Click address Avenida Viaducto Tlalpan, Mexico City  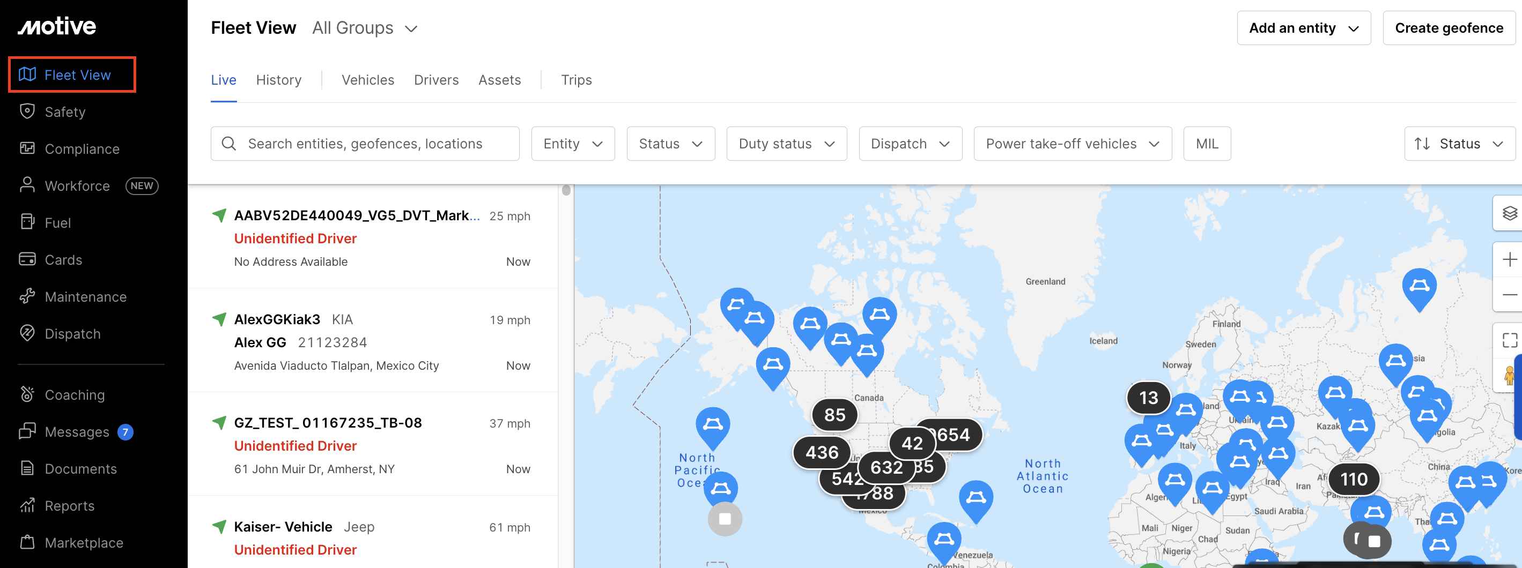click(336, 365)
